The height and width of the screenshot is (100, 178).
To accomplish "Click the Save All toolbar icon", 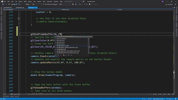I will [x=16, y=4].
